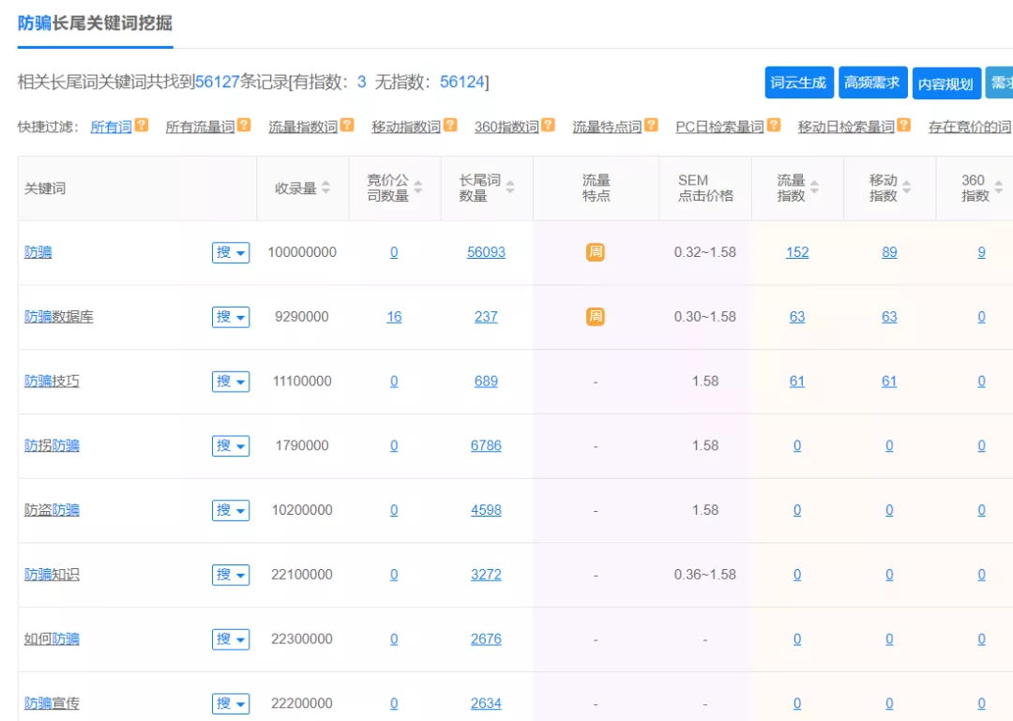Open help icon next to 所有流量词 filter
The width and height of the screenshot is (1013, 721).
244,126
